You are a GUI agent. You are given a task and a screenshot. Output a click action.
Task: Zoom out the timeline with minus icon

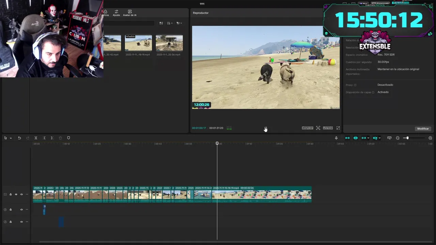(x=398, y=138)
